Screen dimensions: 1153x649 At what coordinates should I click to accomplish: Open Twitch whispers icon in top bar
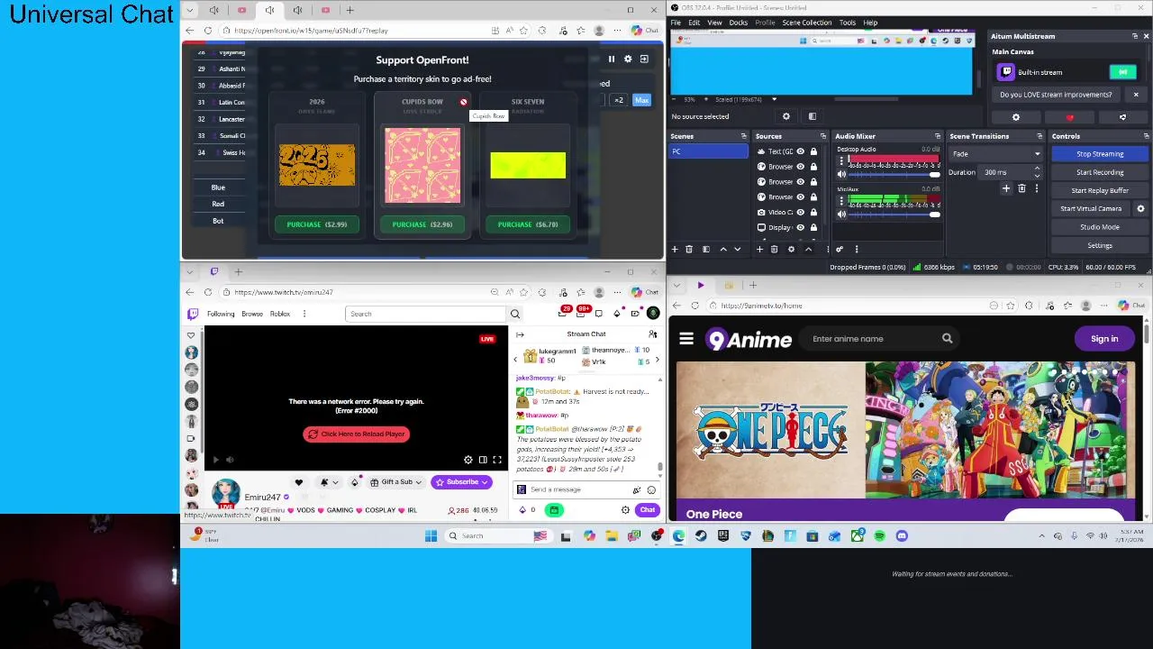[x=598, y=314]
